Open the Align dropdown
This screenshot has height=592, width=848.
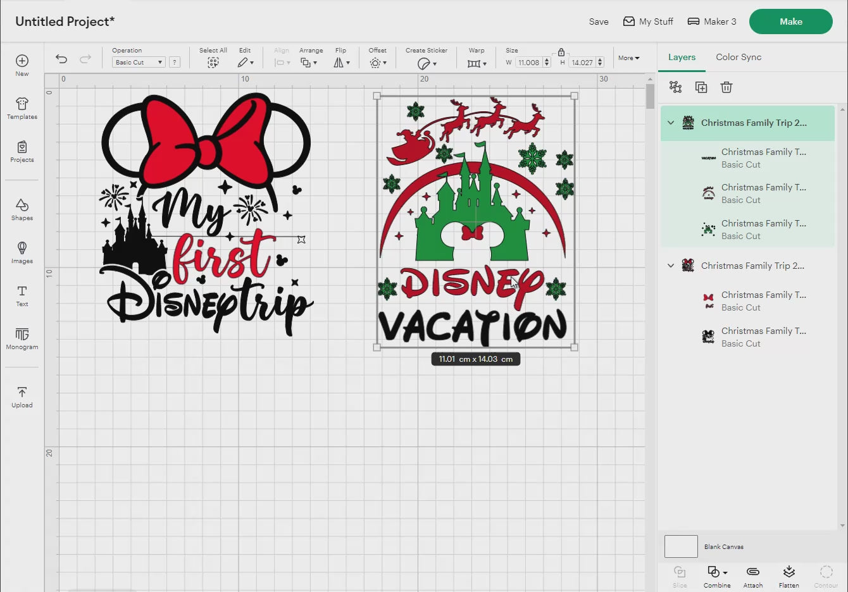(282, 63)
